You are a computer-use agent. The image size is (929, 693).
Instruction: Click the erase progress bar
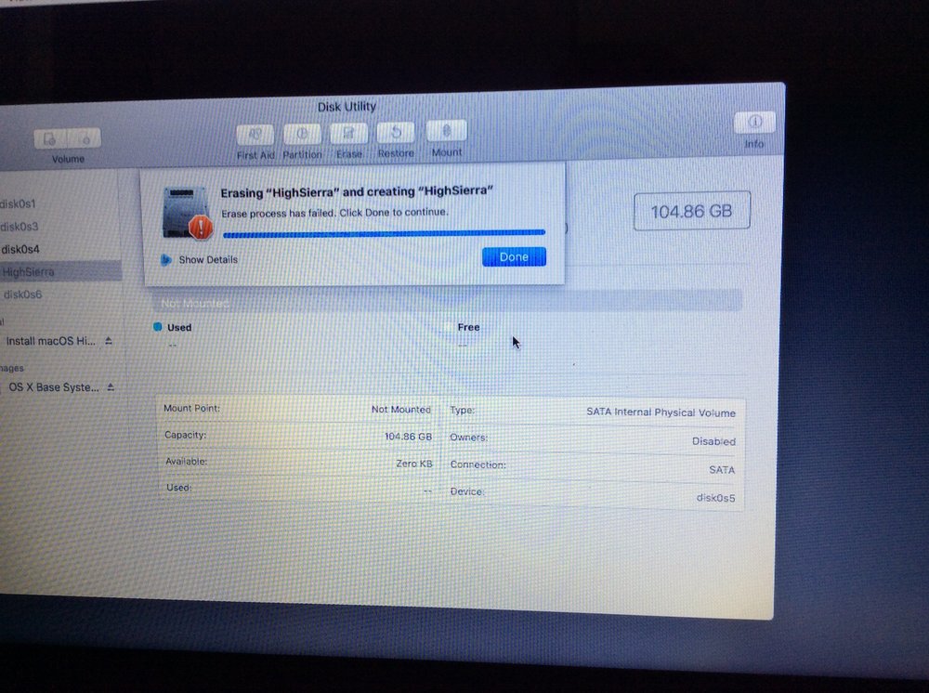click(384, 234)
